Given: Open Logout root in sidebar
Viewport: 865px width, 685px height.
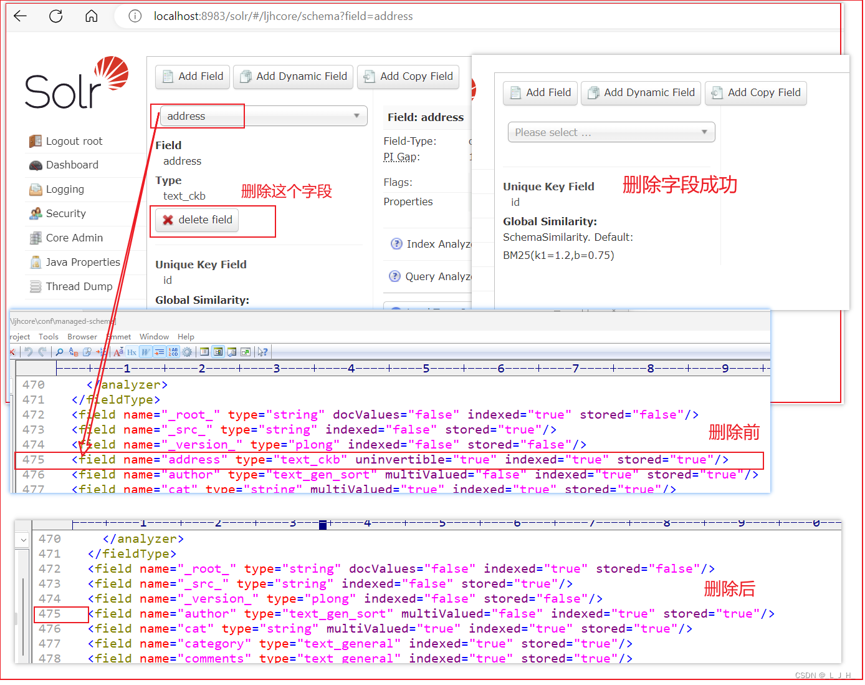Looking at the screenshot, I should click(74, 141).
